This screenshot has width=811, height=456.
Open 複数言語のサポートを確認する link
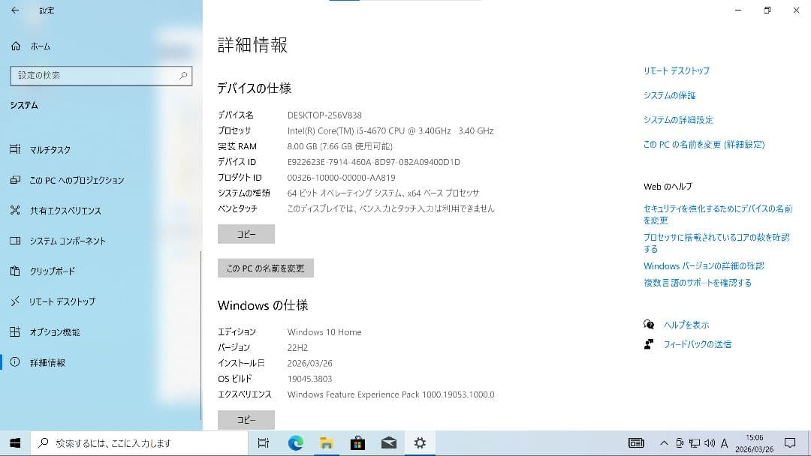(697, 283)
